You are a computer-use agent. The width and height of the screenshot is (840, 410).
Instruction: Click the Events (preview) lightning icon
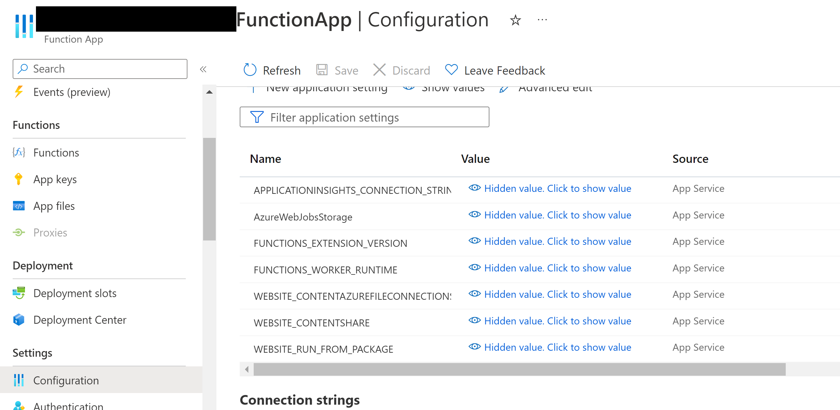coord(19,92)
